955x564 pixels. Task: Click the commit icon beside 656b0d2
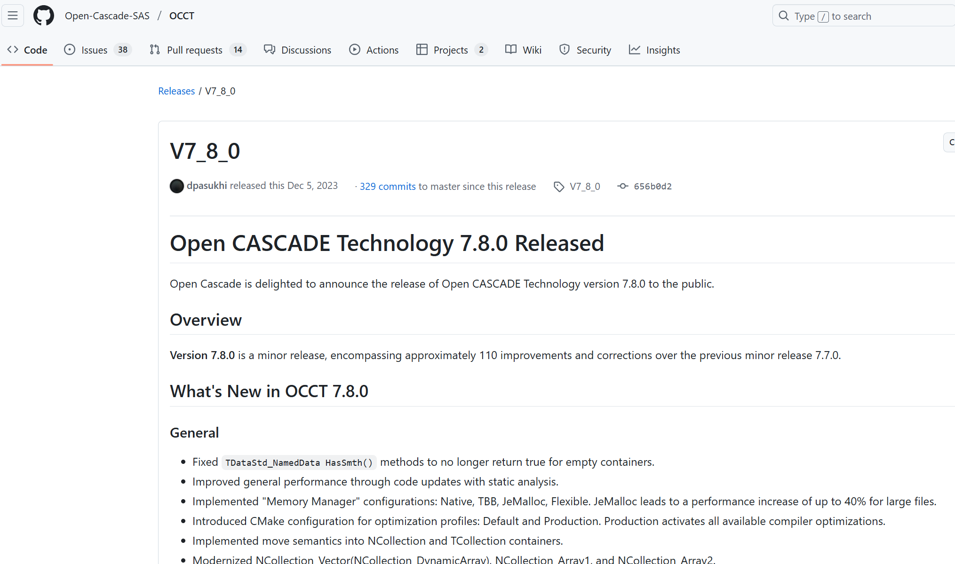click(x=622, y=186)
